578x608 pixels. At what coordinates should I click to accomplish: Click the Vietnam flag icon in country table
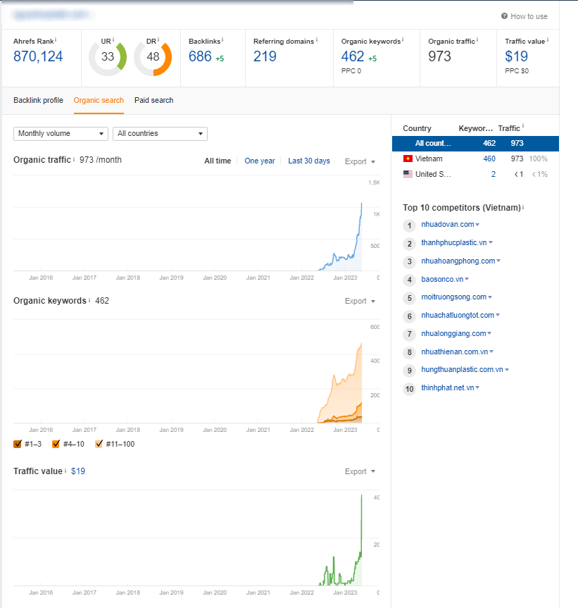coord(407,159)
